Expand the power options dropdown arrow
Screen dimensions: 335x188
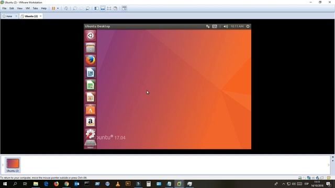[58, 8]
